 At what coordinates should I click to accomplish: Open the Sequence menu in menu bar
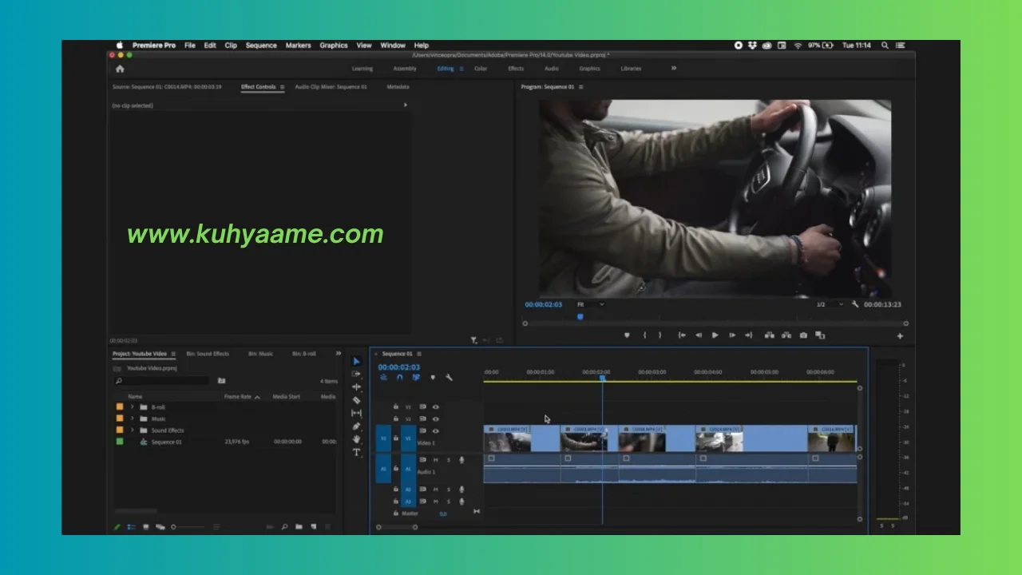261,46
